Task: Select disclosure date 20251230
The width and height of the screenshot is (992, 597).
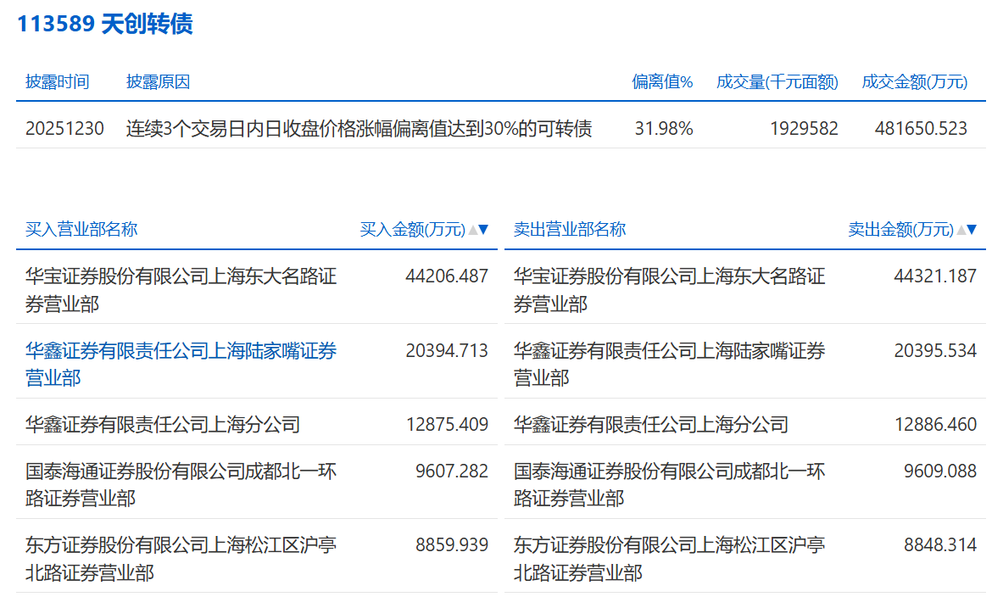Action: pyautogui.click(x=64, y=129)
